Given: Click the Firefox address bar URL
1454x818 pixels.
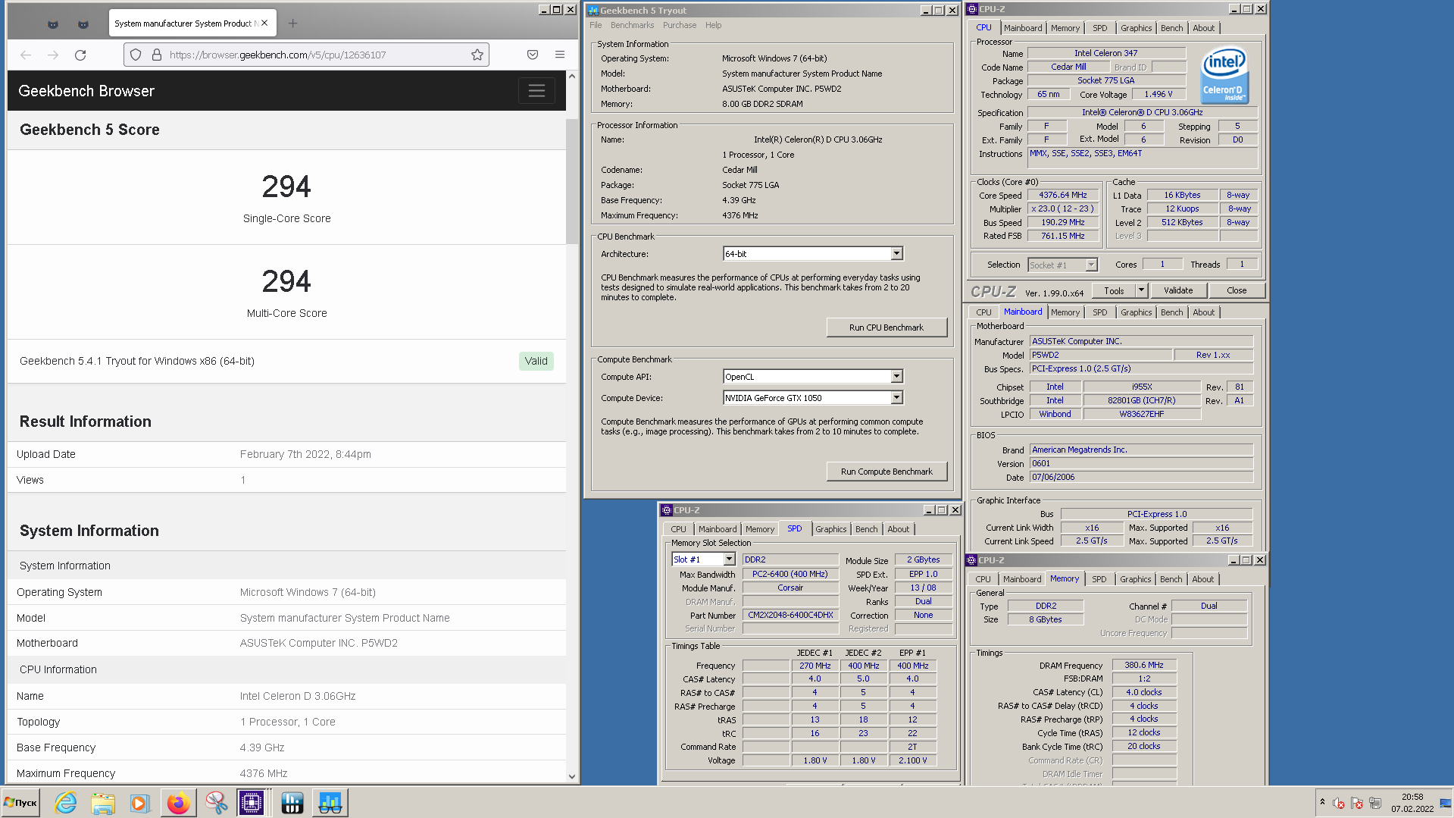Looking at the screenshot, I should [x=277, y=55].
